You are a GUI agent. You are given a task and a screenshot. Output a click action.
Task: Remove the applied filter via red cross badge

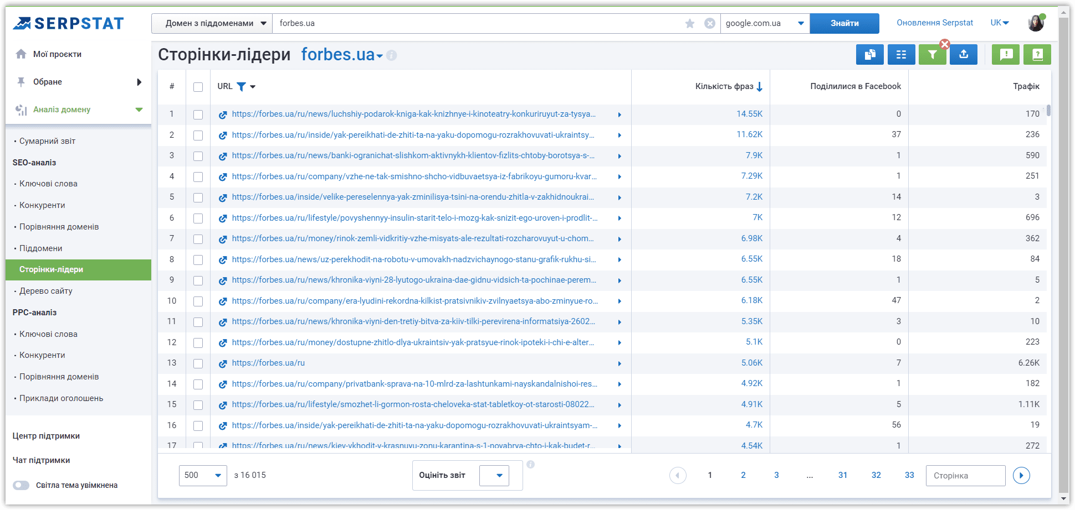tap(945, 44)
